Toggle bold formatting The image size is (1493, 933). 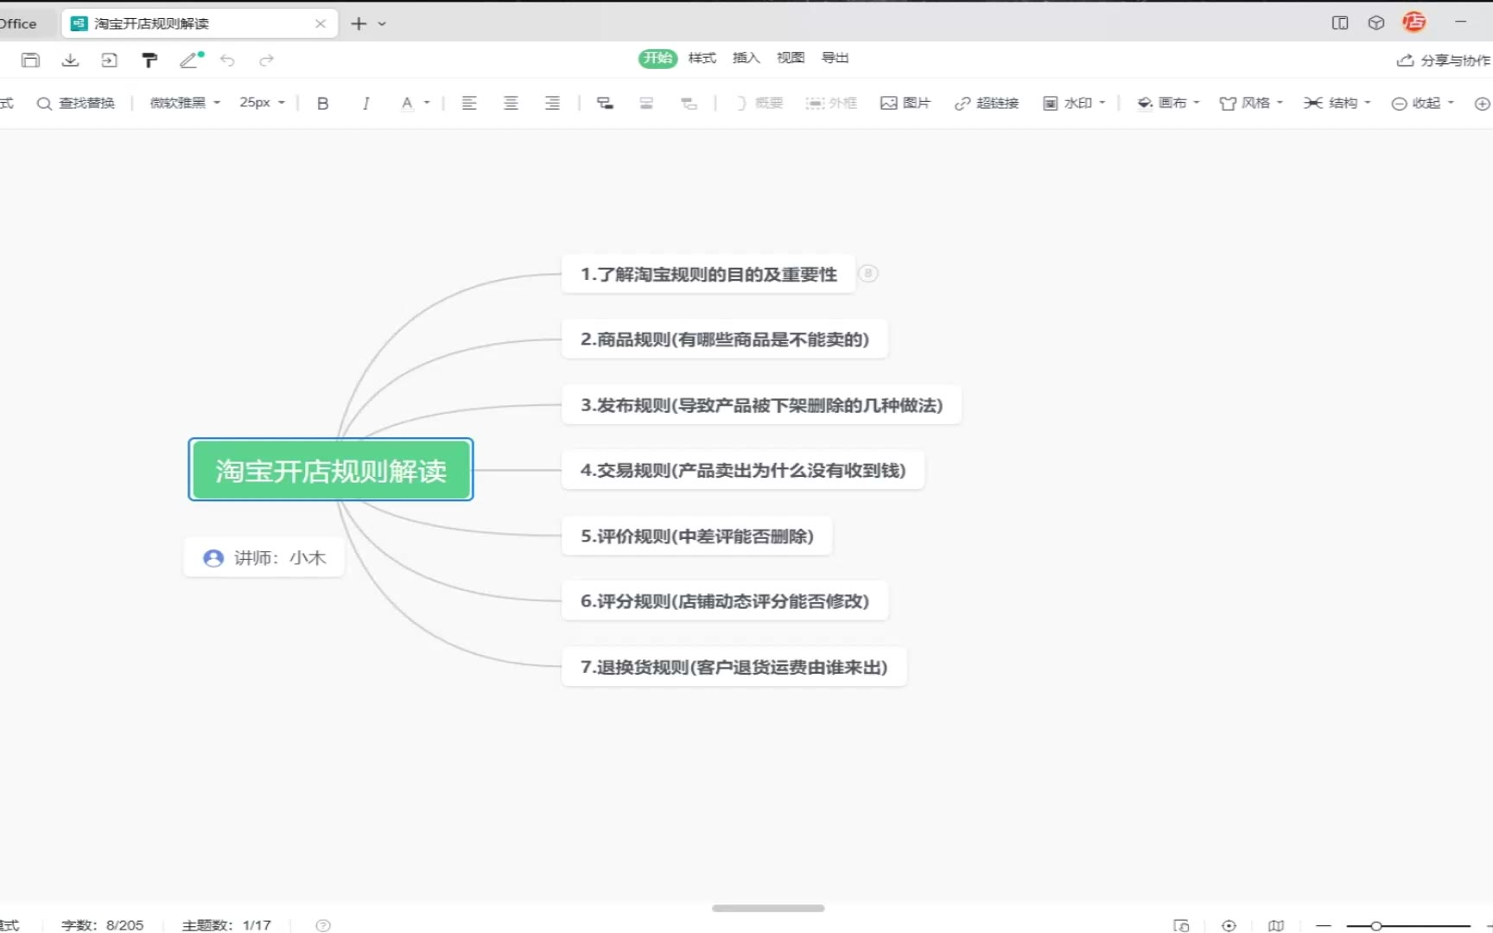[322, 103]
